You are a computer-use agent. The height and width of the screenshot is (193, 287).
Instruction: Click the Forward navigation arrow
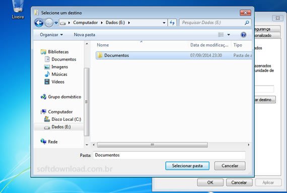coord(49,23)
